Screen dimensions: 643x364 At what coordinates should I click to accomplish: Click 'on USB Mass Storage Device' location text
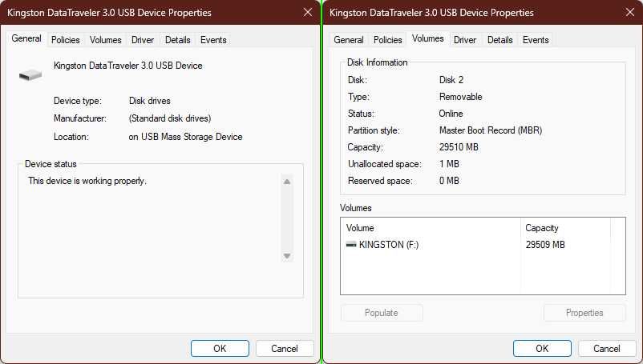click(186, 137)
